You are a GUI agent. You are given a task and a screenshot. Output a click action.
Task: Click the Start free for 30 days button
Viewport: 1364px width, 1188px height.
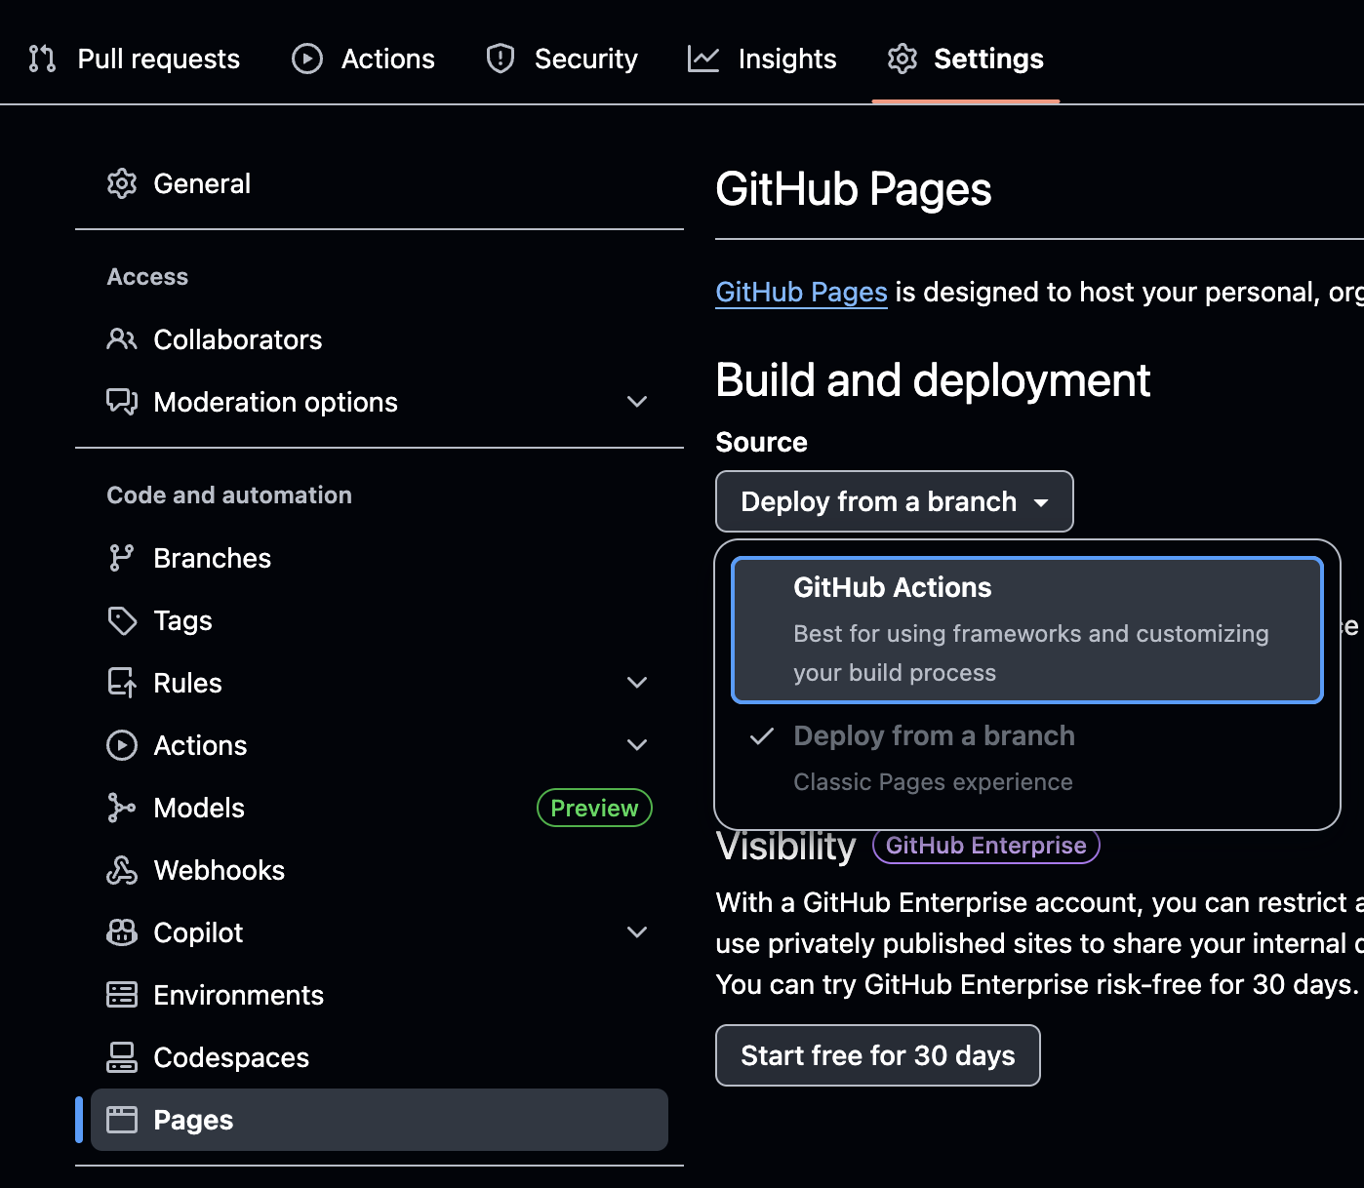coord(878,1055)
